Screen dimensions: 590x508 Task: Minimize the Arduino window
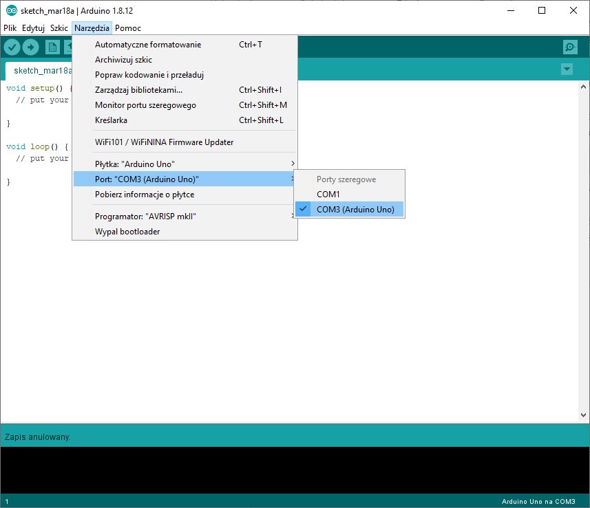pyautogui.click(x=511, y=10)
